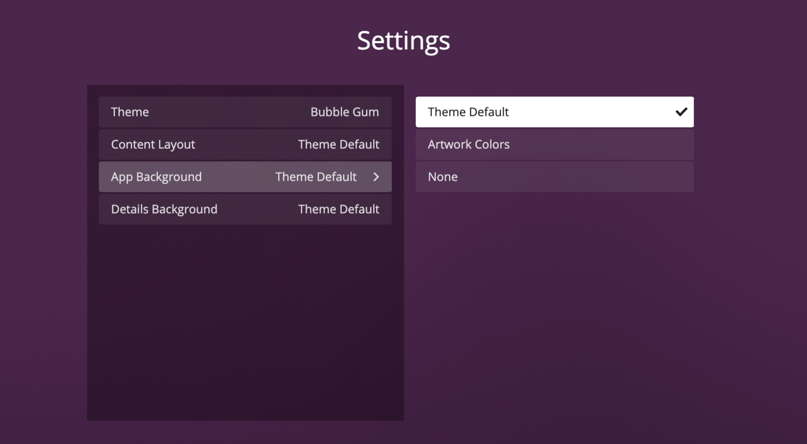Viewport: 807px width, 444px height.
Task: Click the Bubble Gum theme value
Action: click(344, 112)
